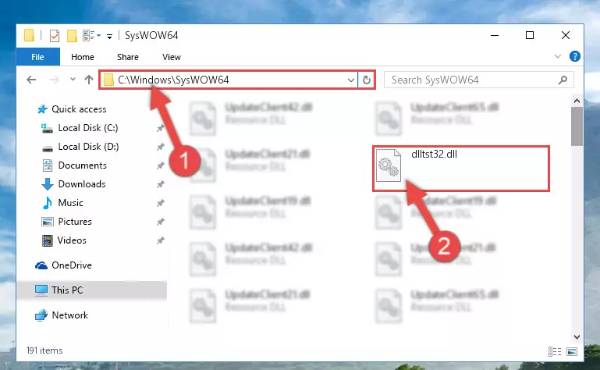Switch to the Share ribbon tab
The width and height of the screenshot is (600, 370).
point(128,57)
